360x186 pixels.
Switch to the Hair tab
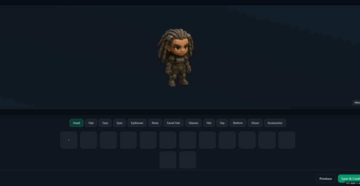(91, 123)
